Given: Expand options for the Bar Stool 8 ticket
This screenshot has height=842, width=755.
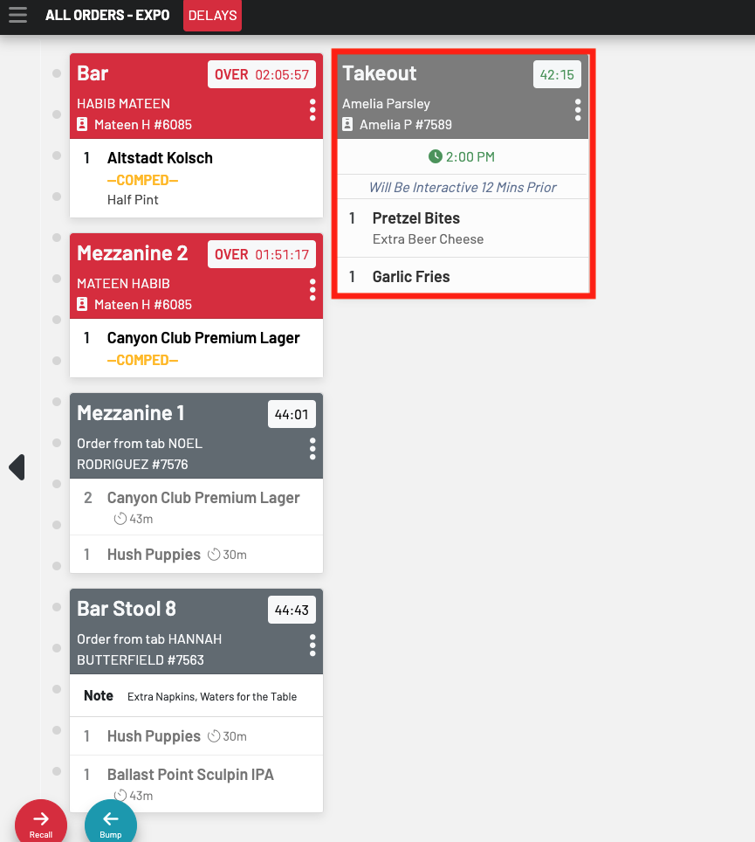Looking at the screenshot, I should (x=312, y=645).
